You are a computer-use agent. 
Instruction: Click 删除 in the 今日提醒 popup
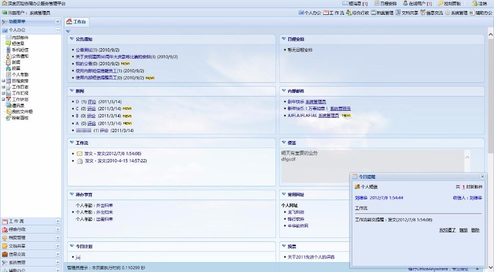click(475, 230)
